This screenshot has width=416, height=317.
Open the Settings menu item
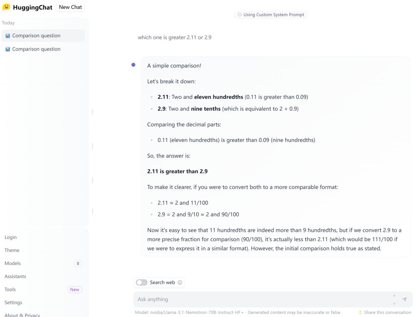pyautogui.click(x=13, y=302)
